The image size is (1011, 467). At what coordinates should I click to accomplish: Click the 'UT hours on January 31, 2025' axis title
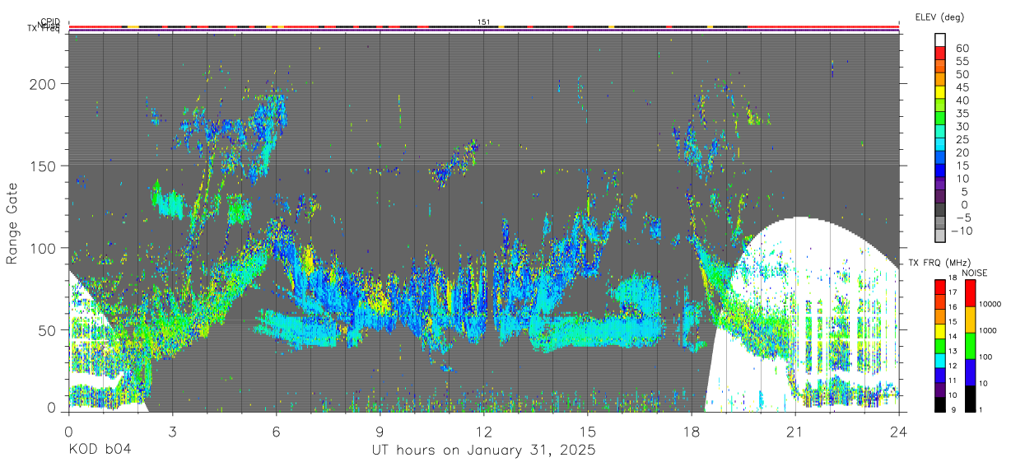[484, 451]
